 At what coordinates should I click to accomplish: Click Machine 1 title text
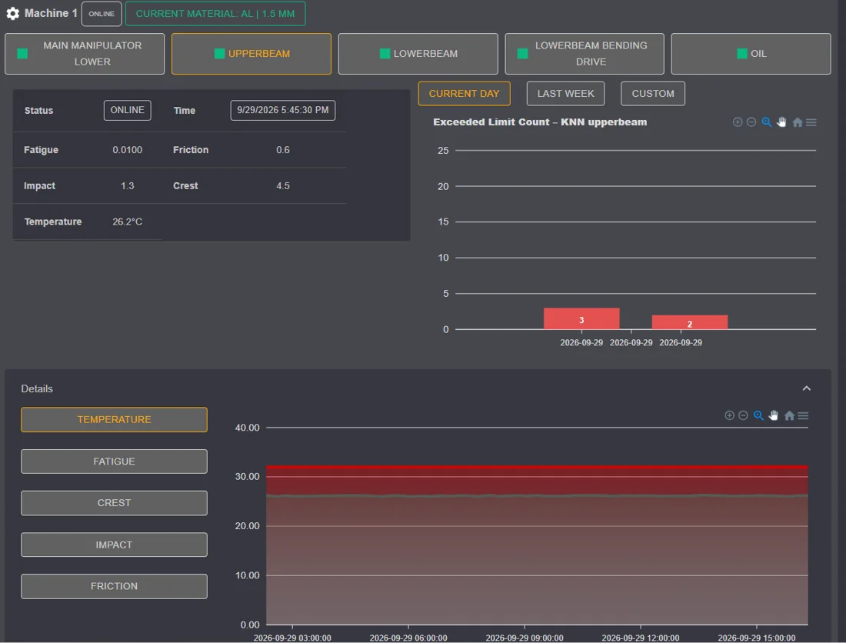pos(51,14)
